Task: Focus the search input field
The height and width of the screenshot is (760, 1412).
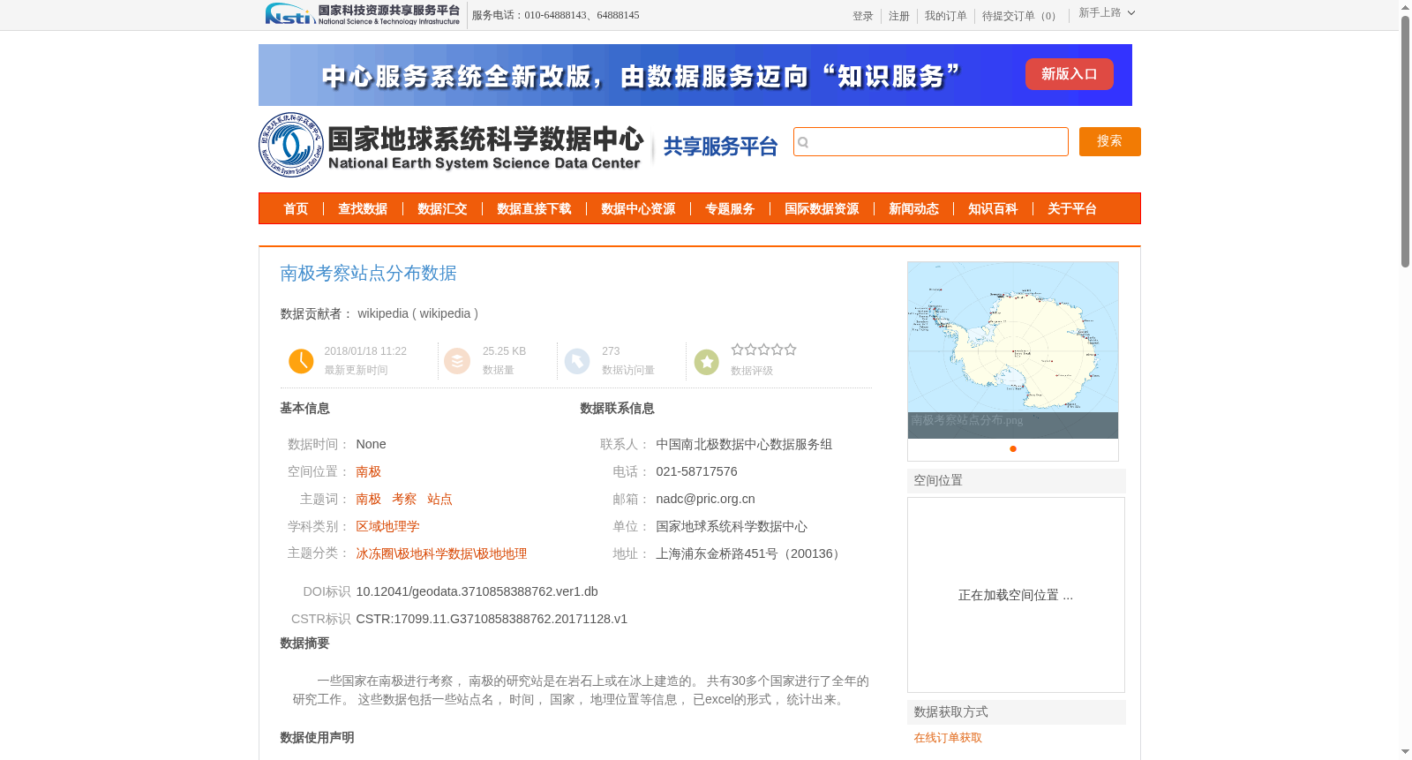Action: click(x=931, y=142)
